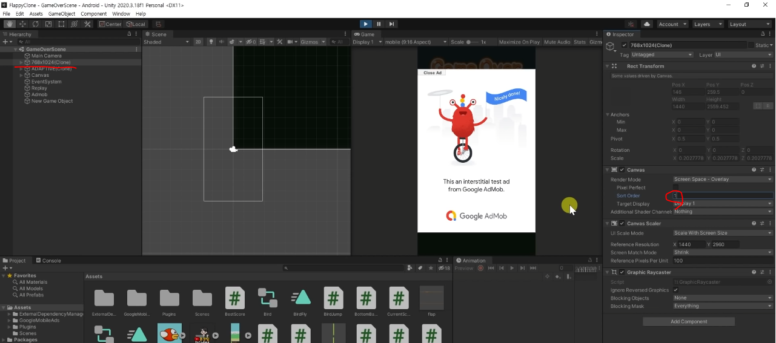Open the Layout dropdown
The image size is (776, 343).
749,24
